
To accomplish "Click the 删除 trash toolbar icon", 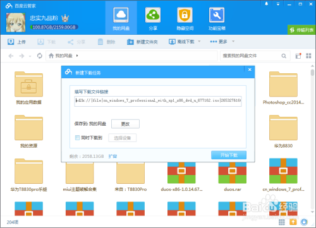I will [x=100, y=42].
